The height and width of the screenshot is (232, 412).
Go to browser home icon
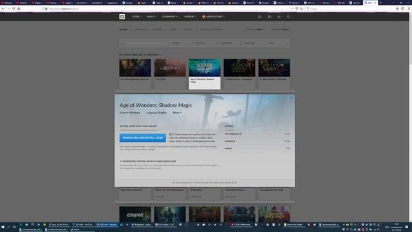coord(19,8)
